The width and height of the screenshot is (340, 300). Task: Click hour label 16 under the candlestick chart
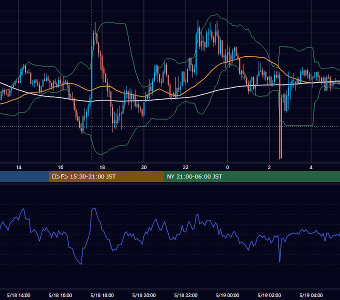[x=60, y=167]
